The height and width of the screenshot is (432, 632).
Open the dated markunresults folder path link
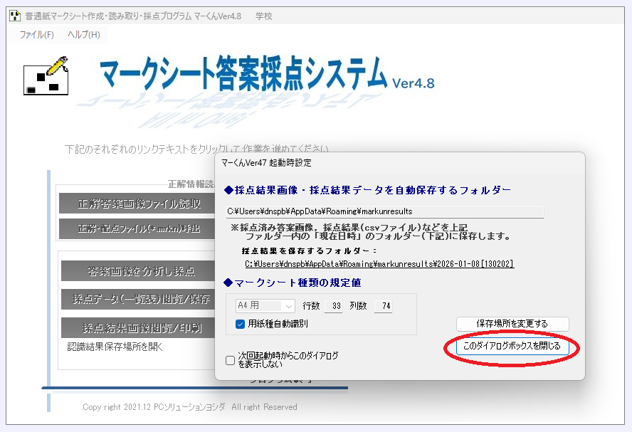(x=379, y=263)
